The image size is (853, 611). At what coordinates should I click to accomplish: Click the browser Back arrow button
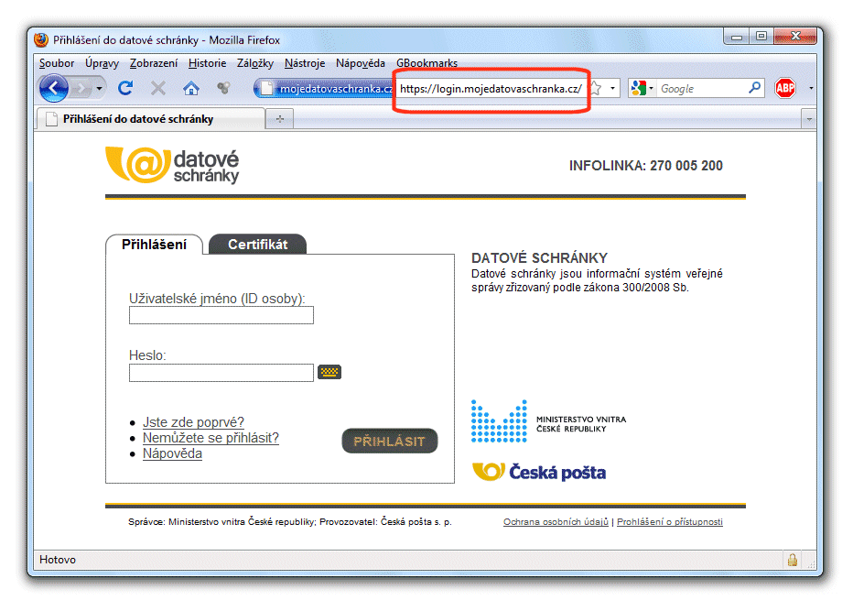[55, 88]
